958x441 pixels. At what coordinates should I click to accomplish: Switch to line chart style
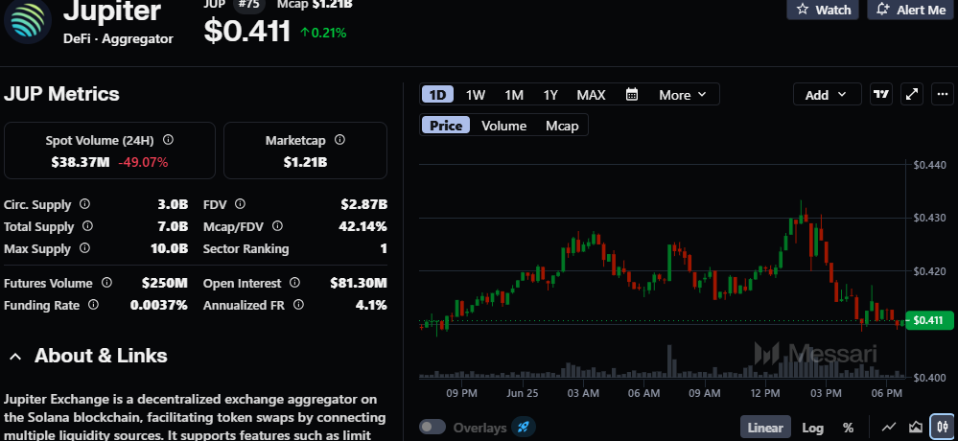click(x=890, y=427)
